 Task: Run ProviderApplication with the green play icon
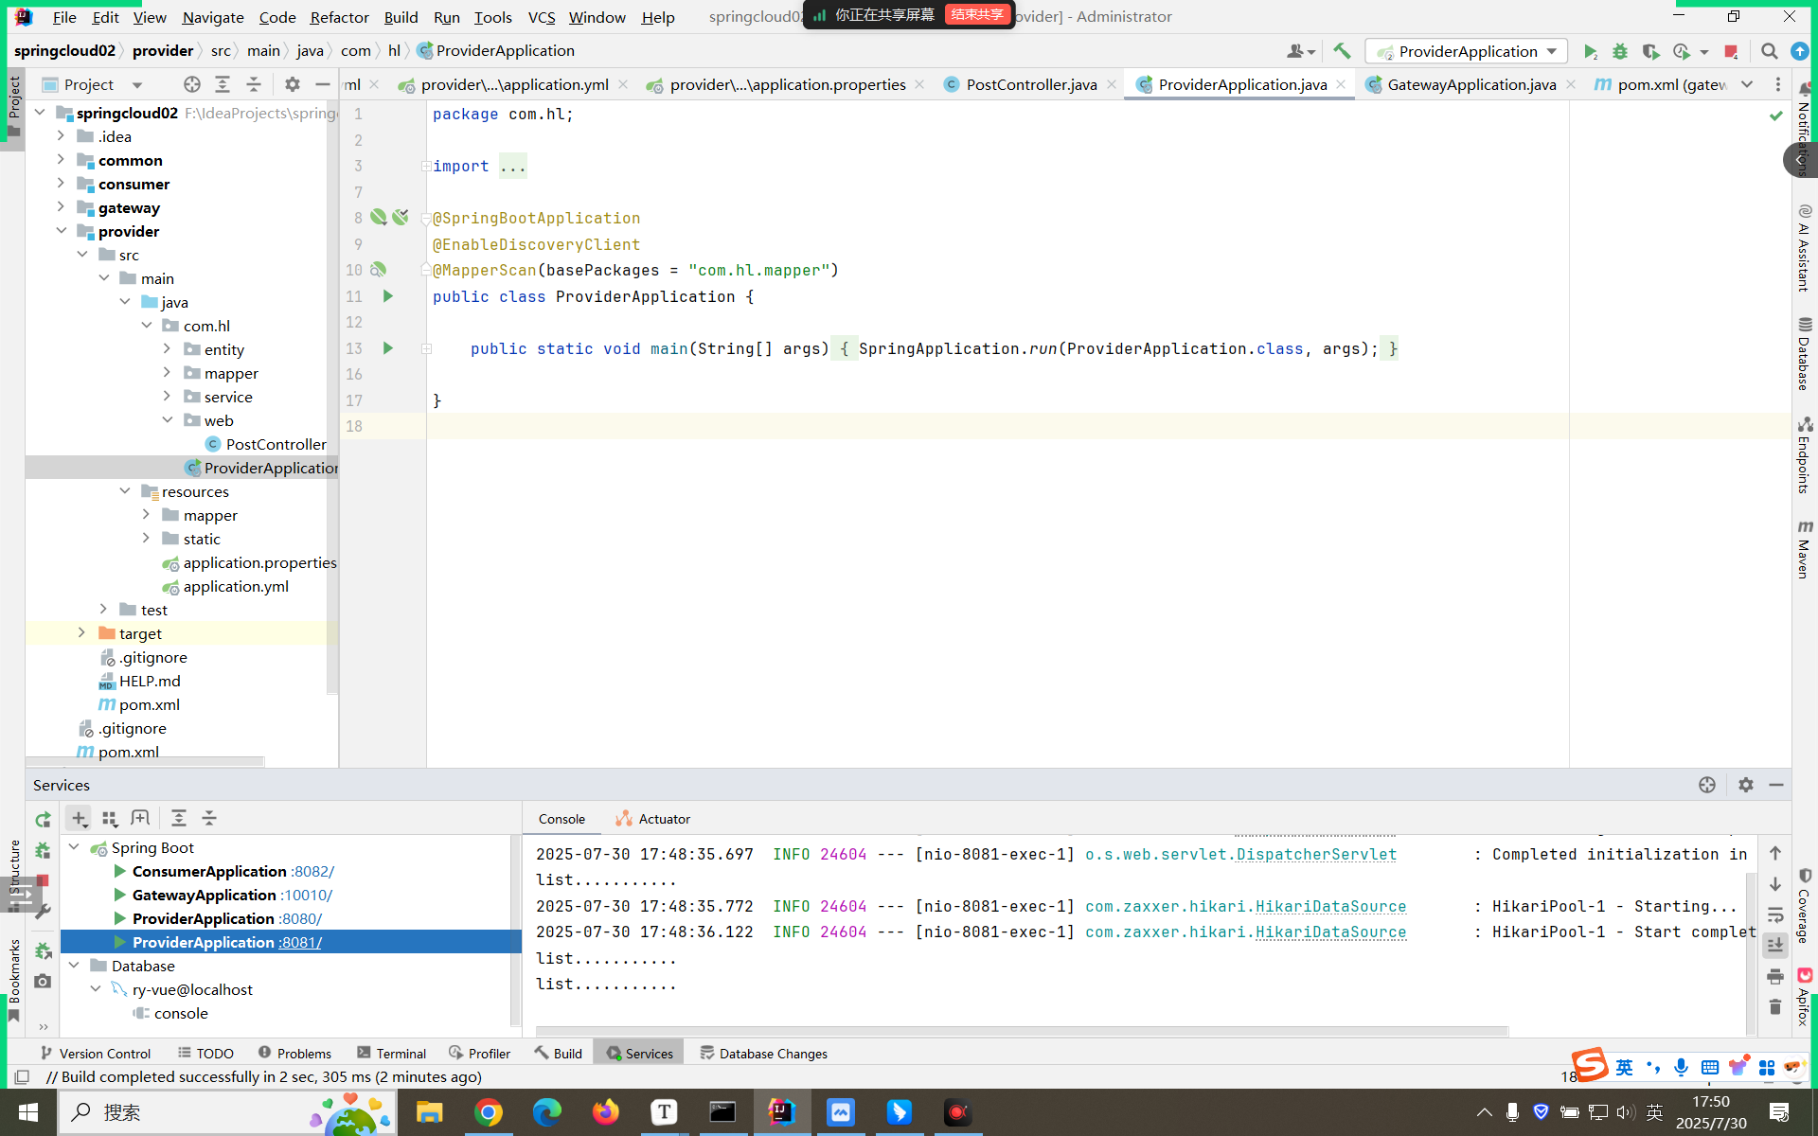click(1590, 51)
